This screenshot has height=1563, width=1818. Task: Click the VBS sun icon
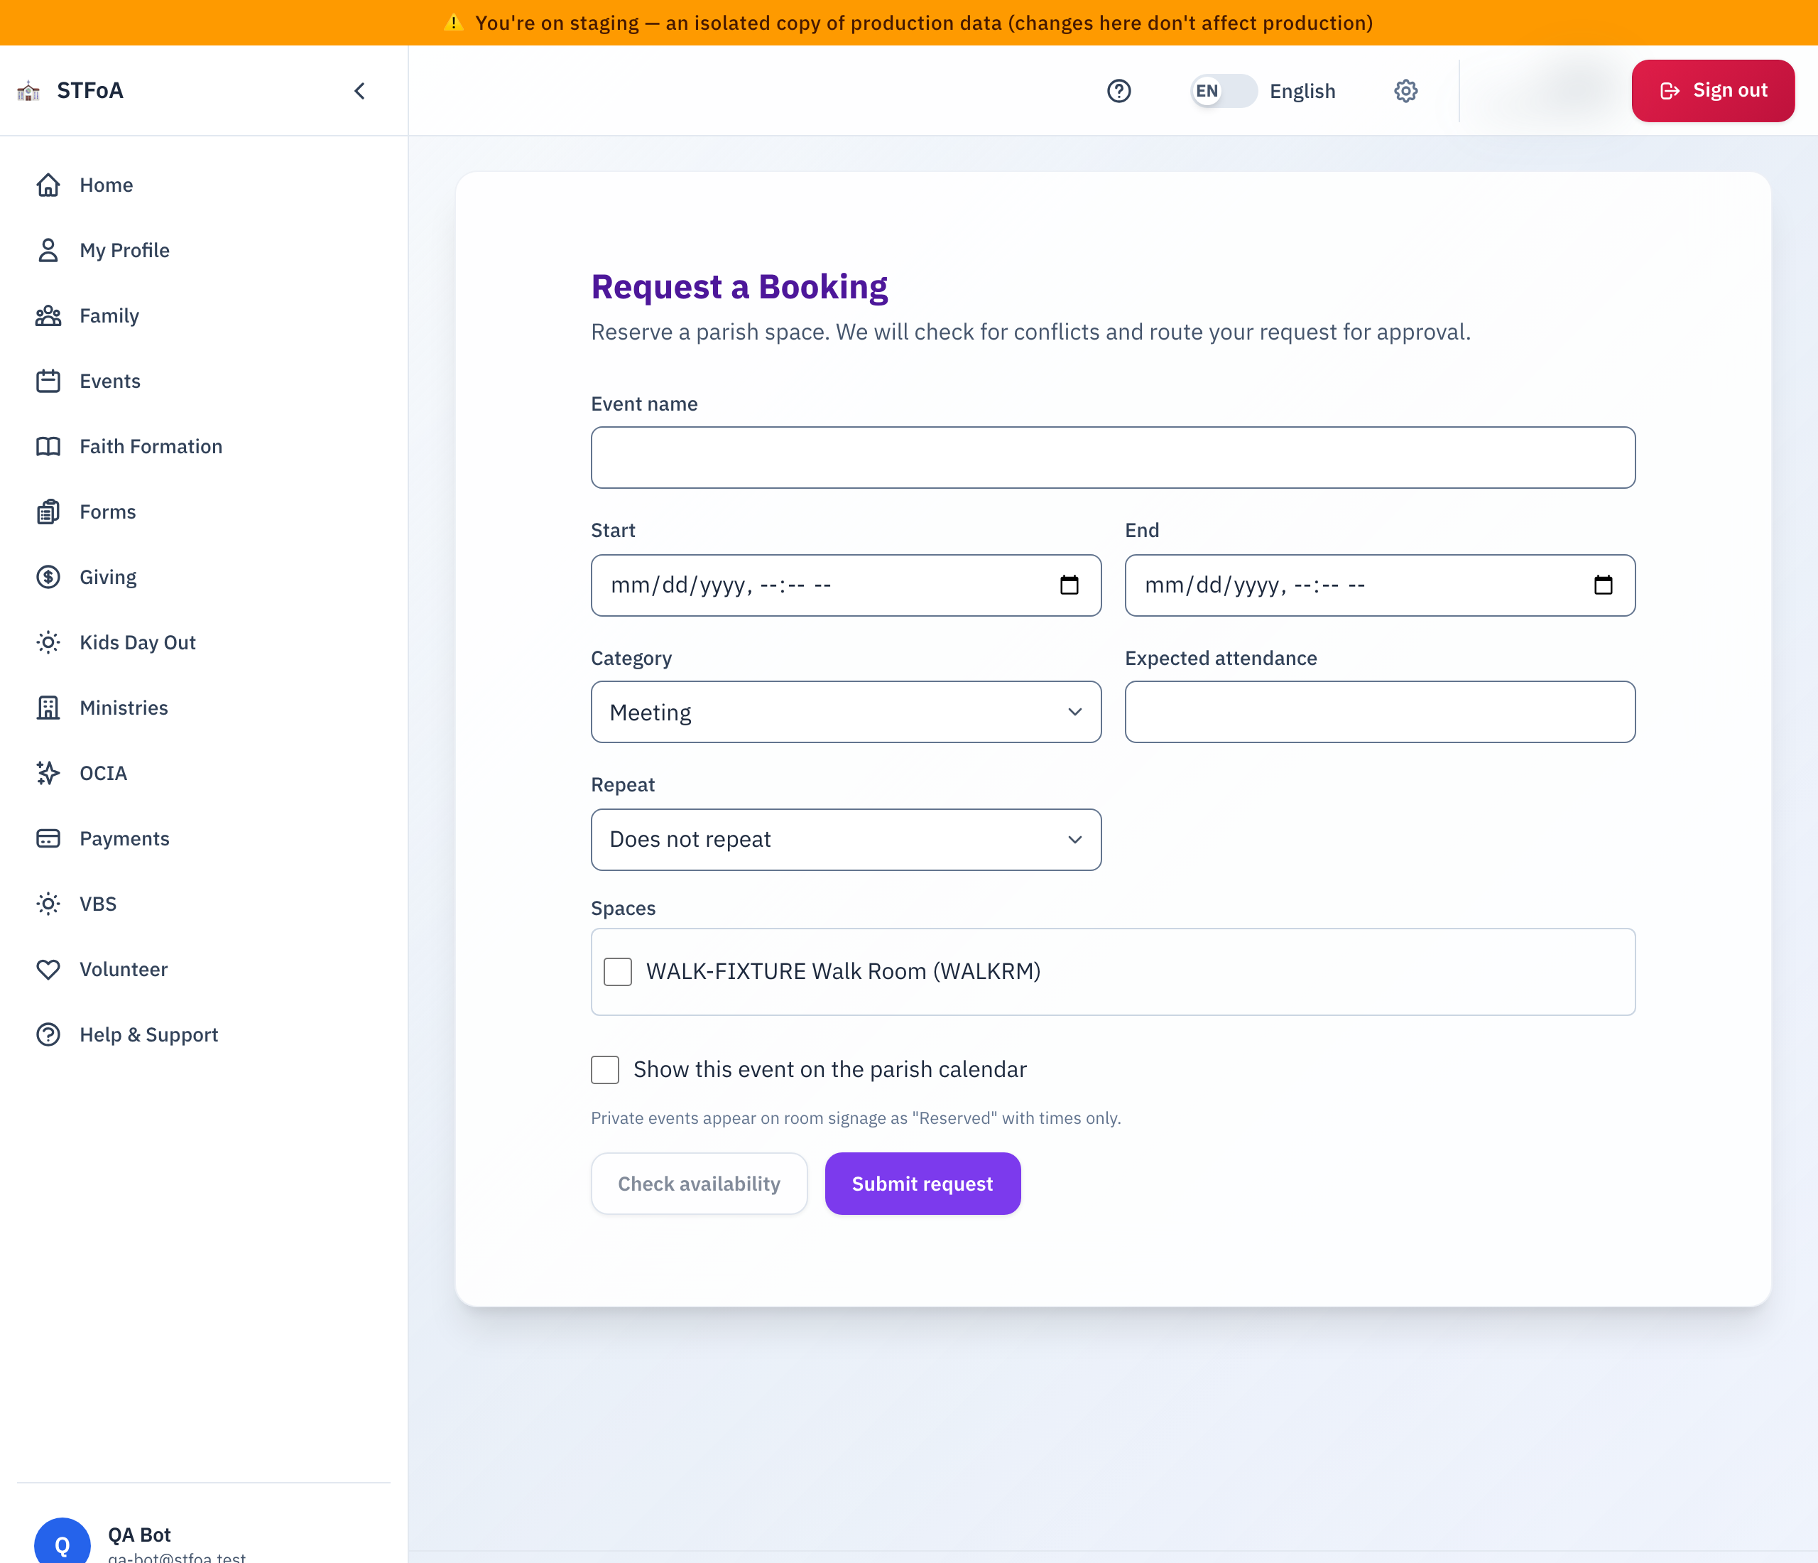point(48,904)
